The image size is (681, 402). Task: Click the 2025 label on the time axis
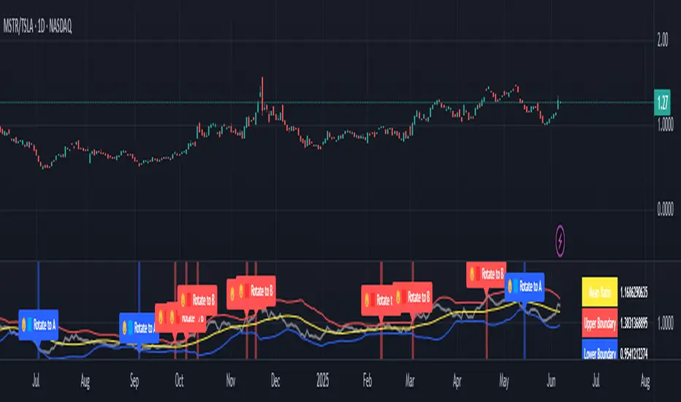pos(322,381)
